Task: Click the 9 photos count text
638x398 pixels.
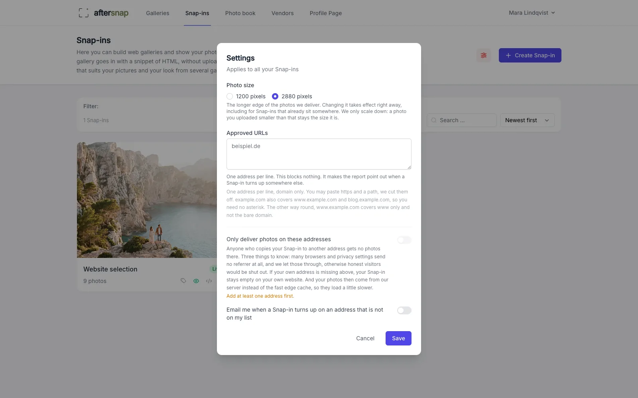Action: coord(95,281)
